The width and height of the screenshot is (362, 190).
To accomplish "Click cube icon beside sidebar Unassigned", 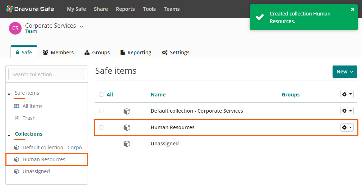I will pos(17,172).
